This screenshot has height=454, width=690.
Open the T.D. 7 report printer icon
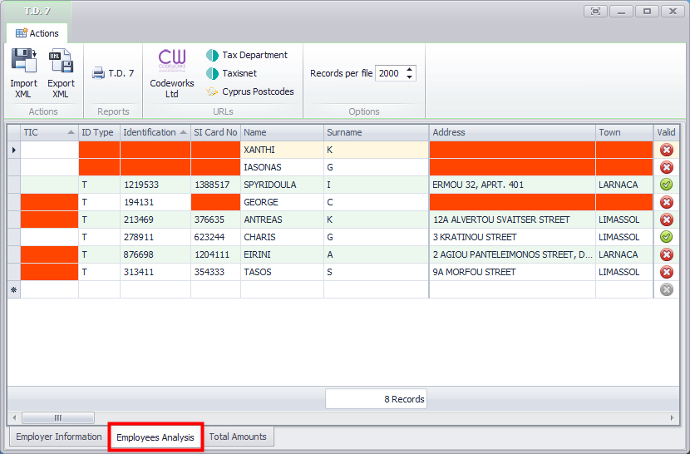98,73
